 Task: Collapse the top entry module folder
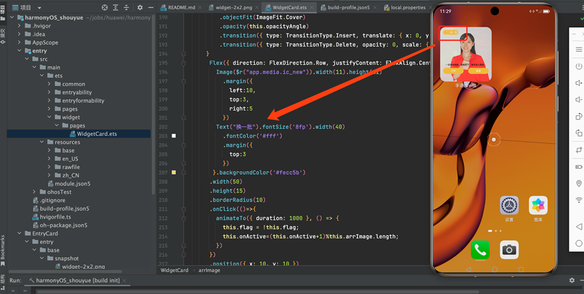[19, 51]
